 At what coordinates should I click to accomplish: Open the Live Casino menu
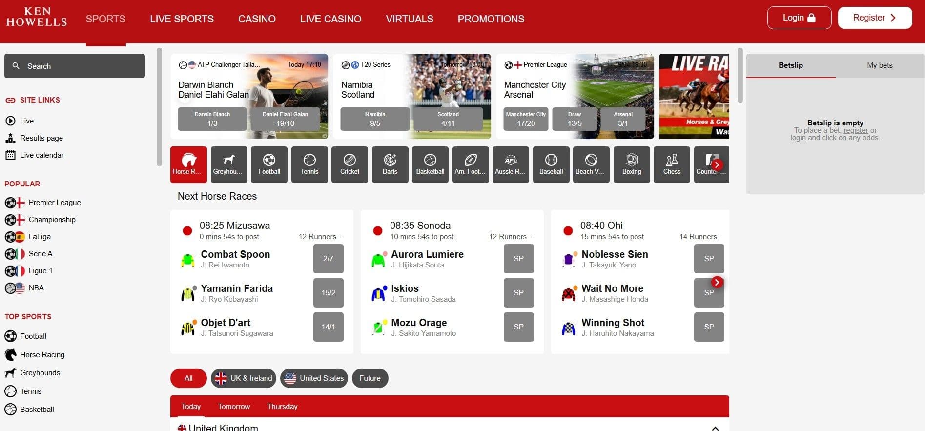(330, 19)
